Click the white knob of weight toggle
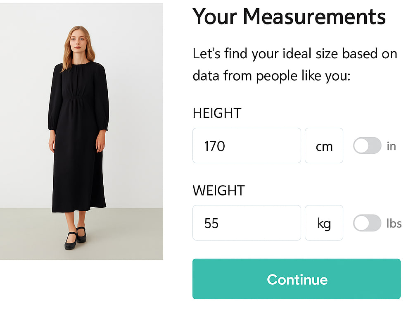Image resolution: width=413 pixels, height=310 pixels. (361, 223)
